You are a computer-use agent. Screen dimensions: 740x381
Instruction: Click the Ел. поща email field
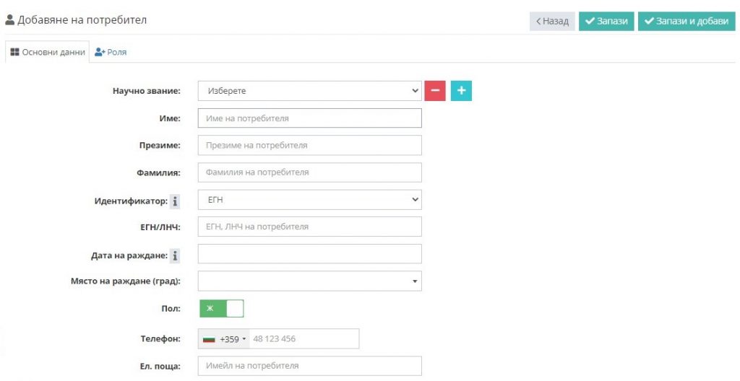click(309, 366)
